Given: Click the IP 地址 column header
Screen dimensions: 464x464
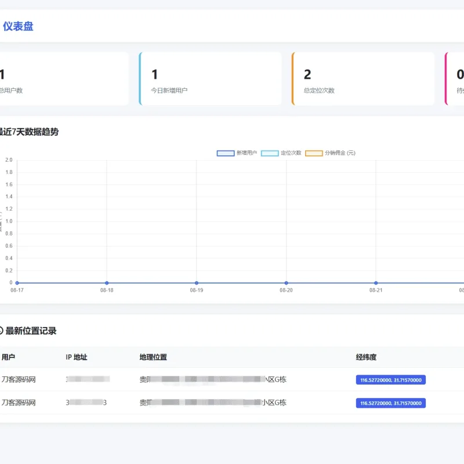Looking at the screenshot, I should [x=77, y=357].
